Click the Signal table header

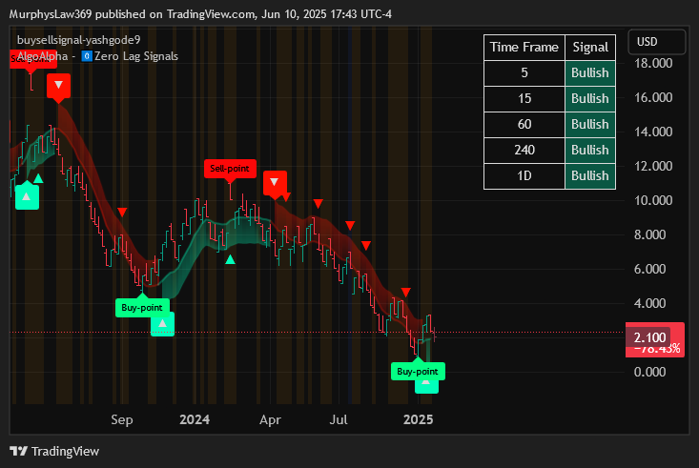[590, 48]
